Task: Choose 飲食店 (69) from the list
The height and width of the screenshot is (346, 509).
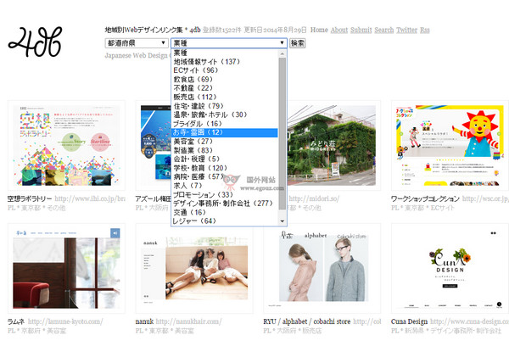Action: (224, 79)
